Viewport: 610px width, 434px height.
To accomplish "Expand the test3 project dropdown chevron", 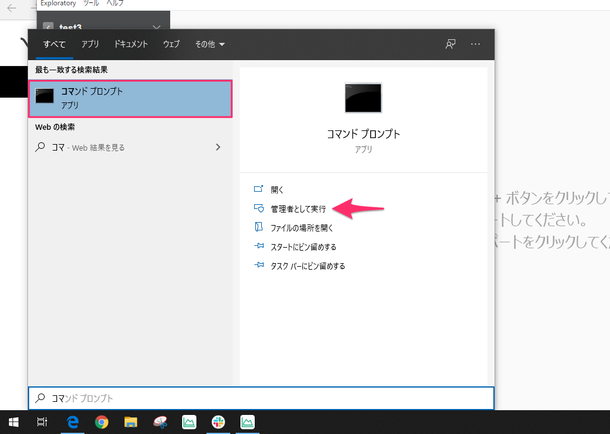I will (x=157, y=27).
